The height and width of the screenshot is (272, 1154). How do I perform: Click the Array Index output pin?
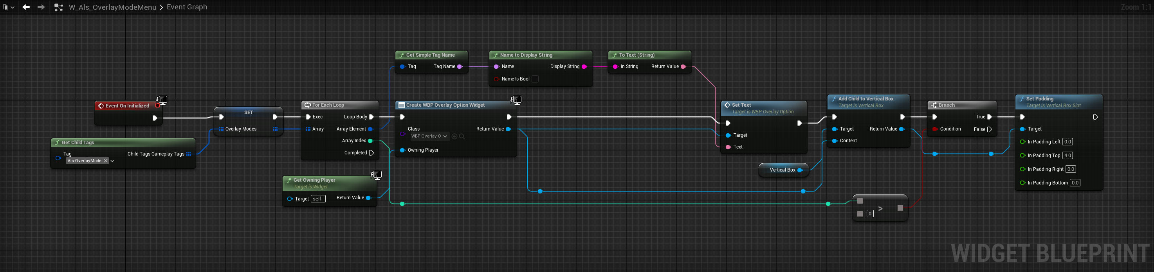(x=370, y=141)
